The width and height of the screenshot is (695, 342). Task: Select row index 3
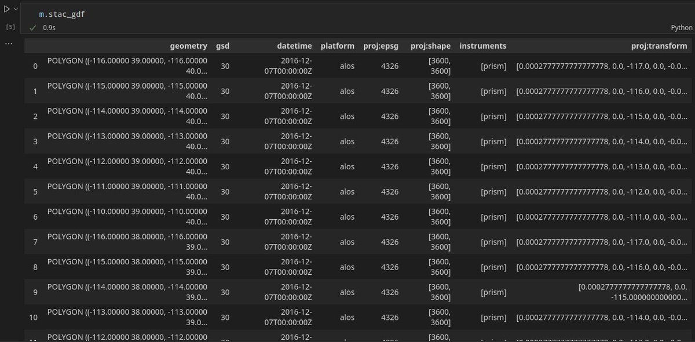pyautogui.click(x=35, y=141)
